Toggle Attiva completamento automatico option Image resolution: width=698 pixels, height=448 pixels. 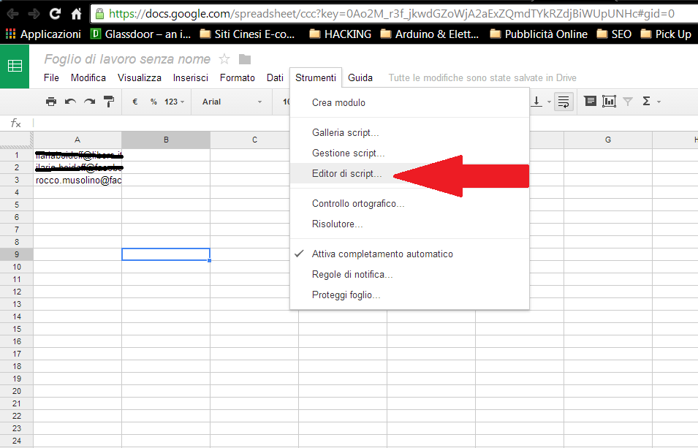[x=382, y=254]
